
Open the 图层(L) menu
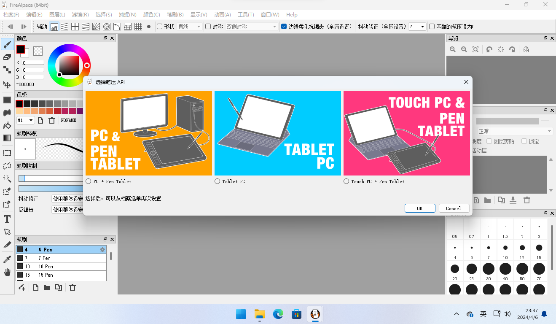pyautogui.click(x=57, y=14)
